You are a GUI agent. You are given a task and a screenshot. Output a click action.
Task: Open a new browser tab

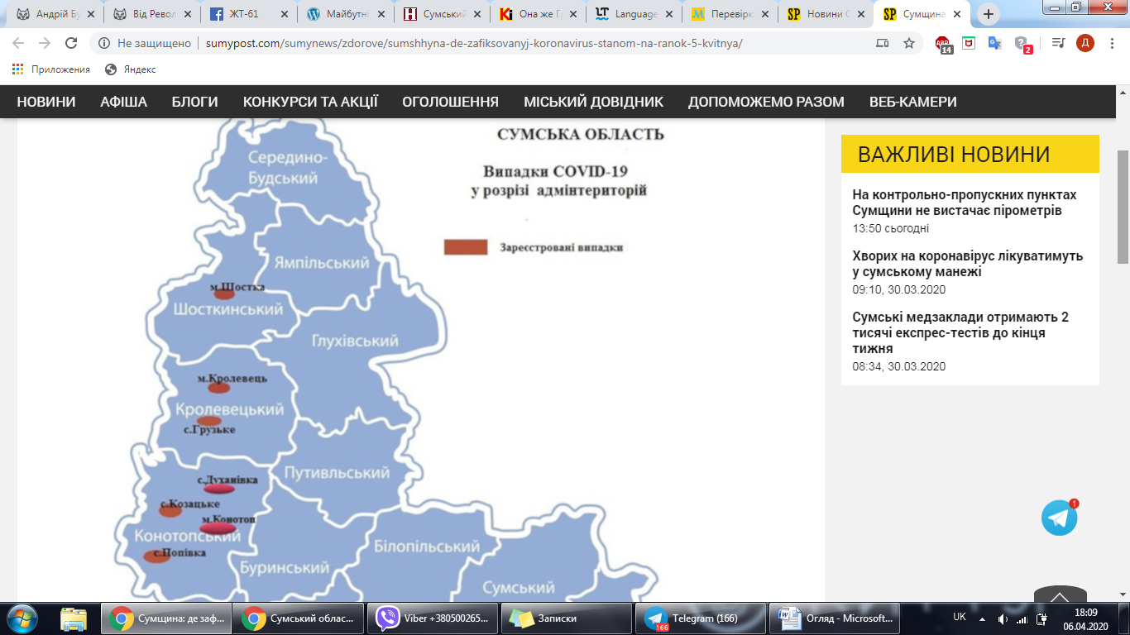(x=989, y=14)
